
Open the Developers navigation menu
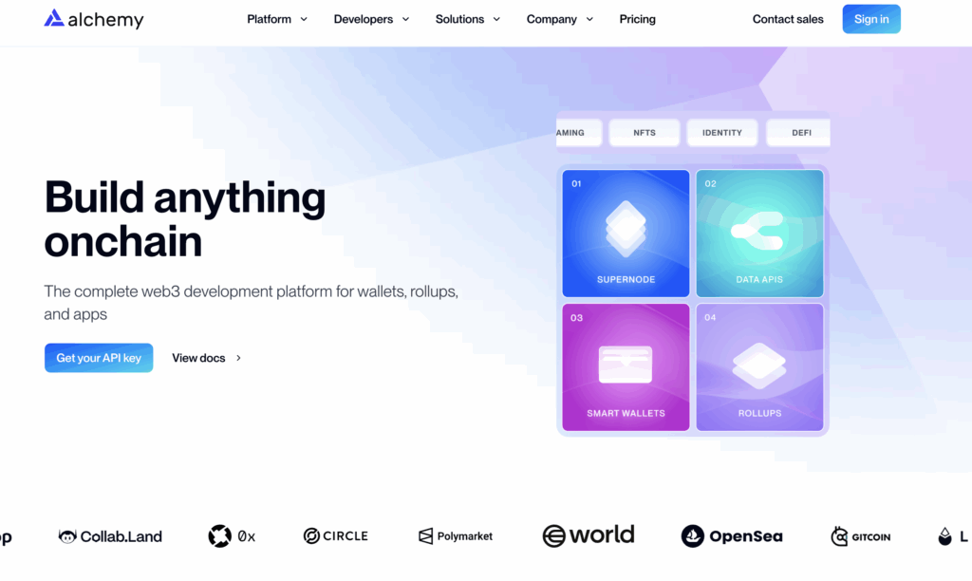click(x=371, y=19)
